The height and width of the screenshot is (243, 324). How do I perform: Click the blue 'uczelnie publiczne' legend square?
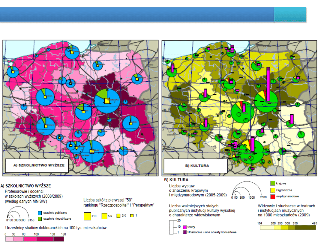click(40, 213)
